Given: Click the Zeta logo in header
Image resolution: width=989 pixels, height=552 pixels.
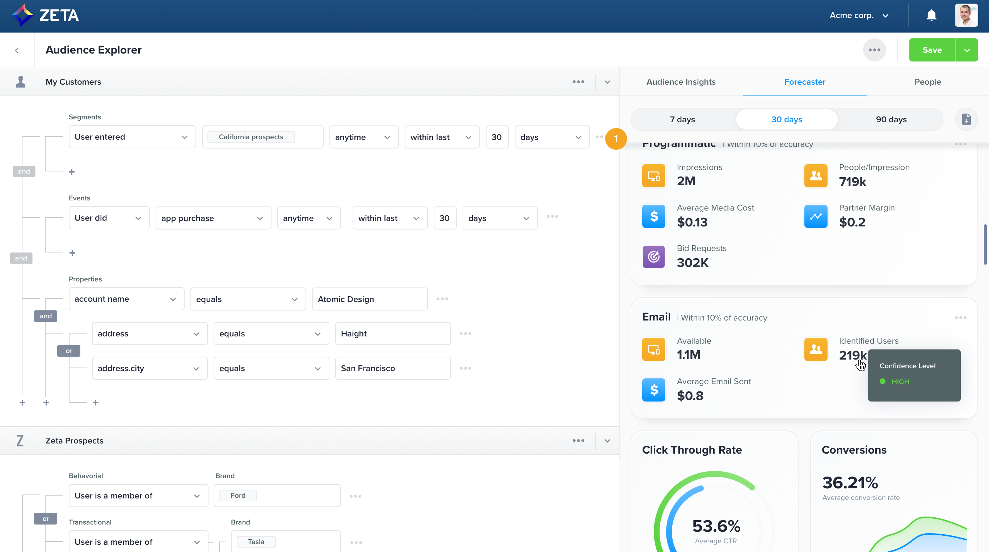Looking at the screenshot, I should tap(45, 15).
